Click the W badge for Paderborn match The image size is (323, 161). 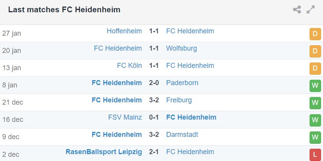[315, 85]
